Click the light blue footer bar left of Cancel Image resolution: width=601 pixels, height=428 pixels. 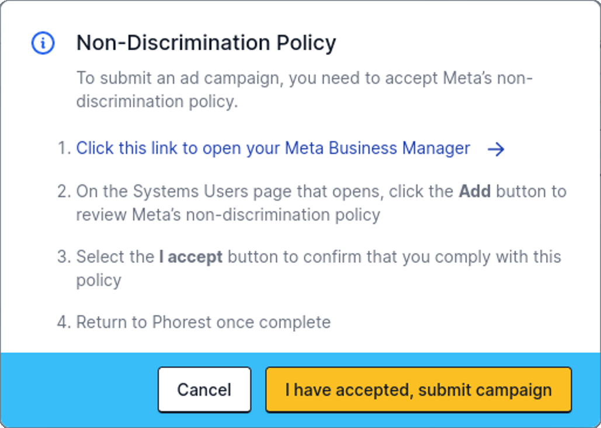[79, 390]
